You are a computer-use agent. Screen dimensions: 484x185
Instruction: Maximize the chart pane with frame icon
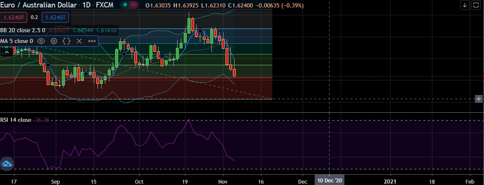tap(475, 5)
